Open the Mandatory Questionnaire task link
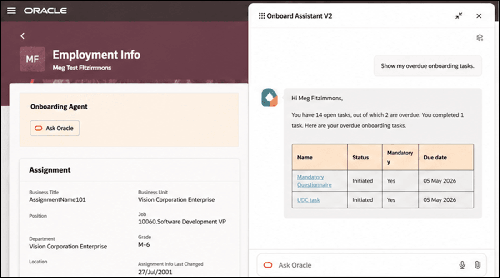The height and width of the screenshot is (278, 500). pyautogui.click(x=314, y=181)
